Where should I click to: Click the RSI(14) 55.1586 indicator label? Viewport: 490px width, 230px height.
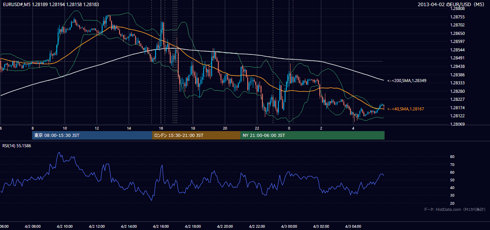pos(17,146)
